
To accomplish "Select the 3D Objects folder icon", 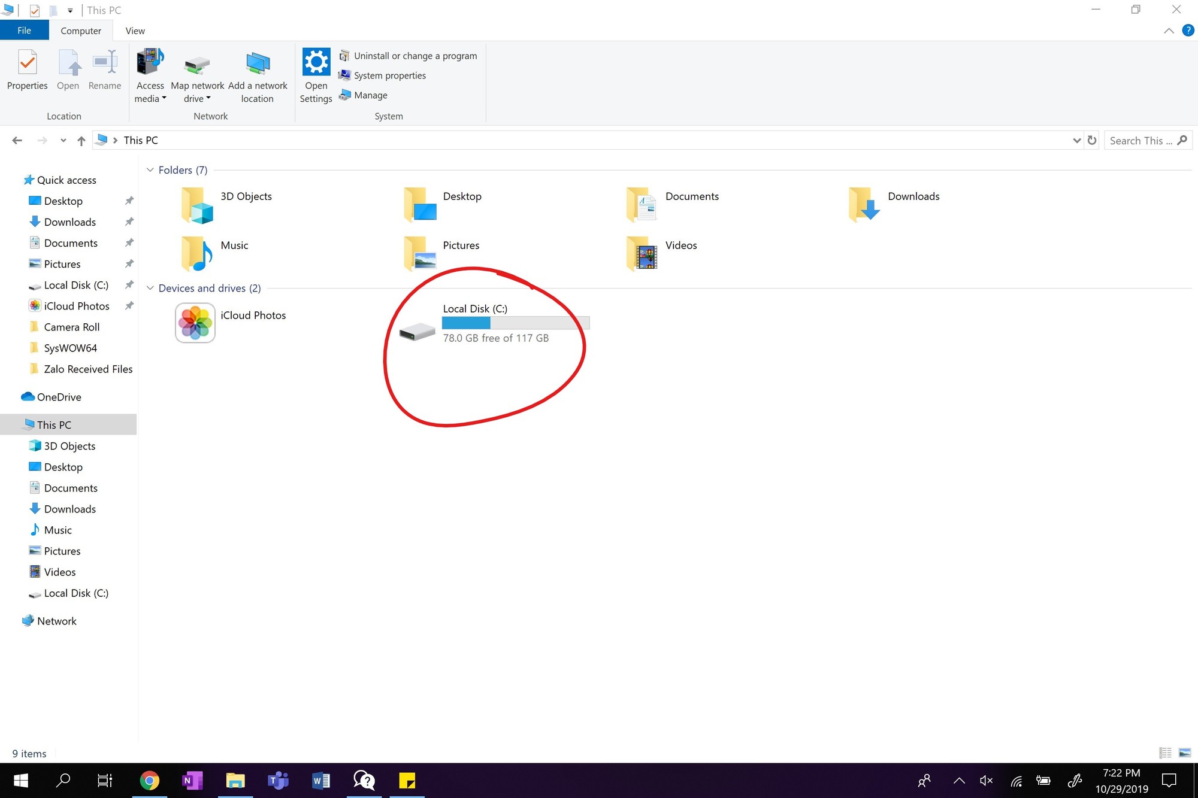I will 197,205.
